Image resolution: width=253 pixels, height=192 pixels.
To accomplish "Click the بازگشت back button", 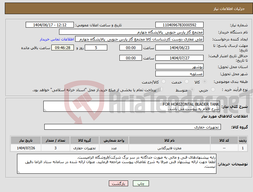I will pos(118,183).
